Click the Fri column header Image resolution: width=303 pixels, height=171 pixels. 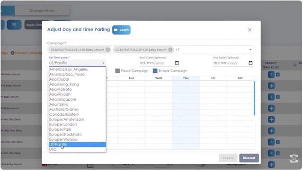[x=213, y=78]
